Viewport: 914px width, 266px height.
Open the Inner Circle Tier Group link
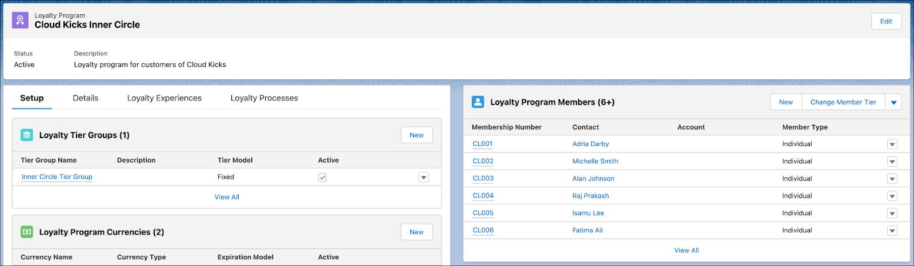pyautogui.click(x=57, y=177)
